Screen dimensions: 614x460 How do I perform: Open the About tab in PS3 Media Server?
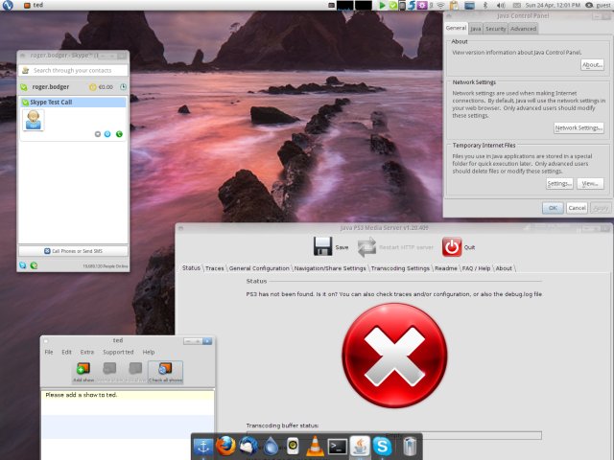click(504, 268)
